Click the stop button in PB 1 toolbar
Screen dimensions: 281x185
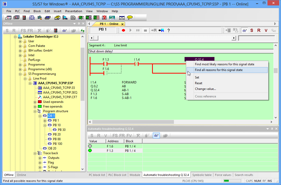point(145,31)
